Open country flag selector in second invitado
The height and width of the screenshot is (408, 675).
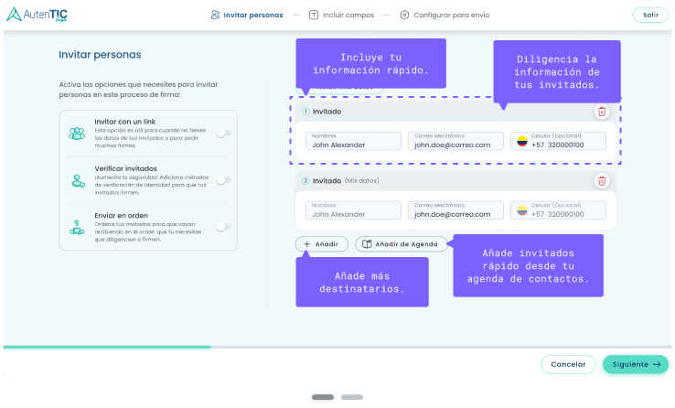[522, 210]
